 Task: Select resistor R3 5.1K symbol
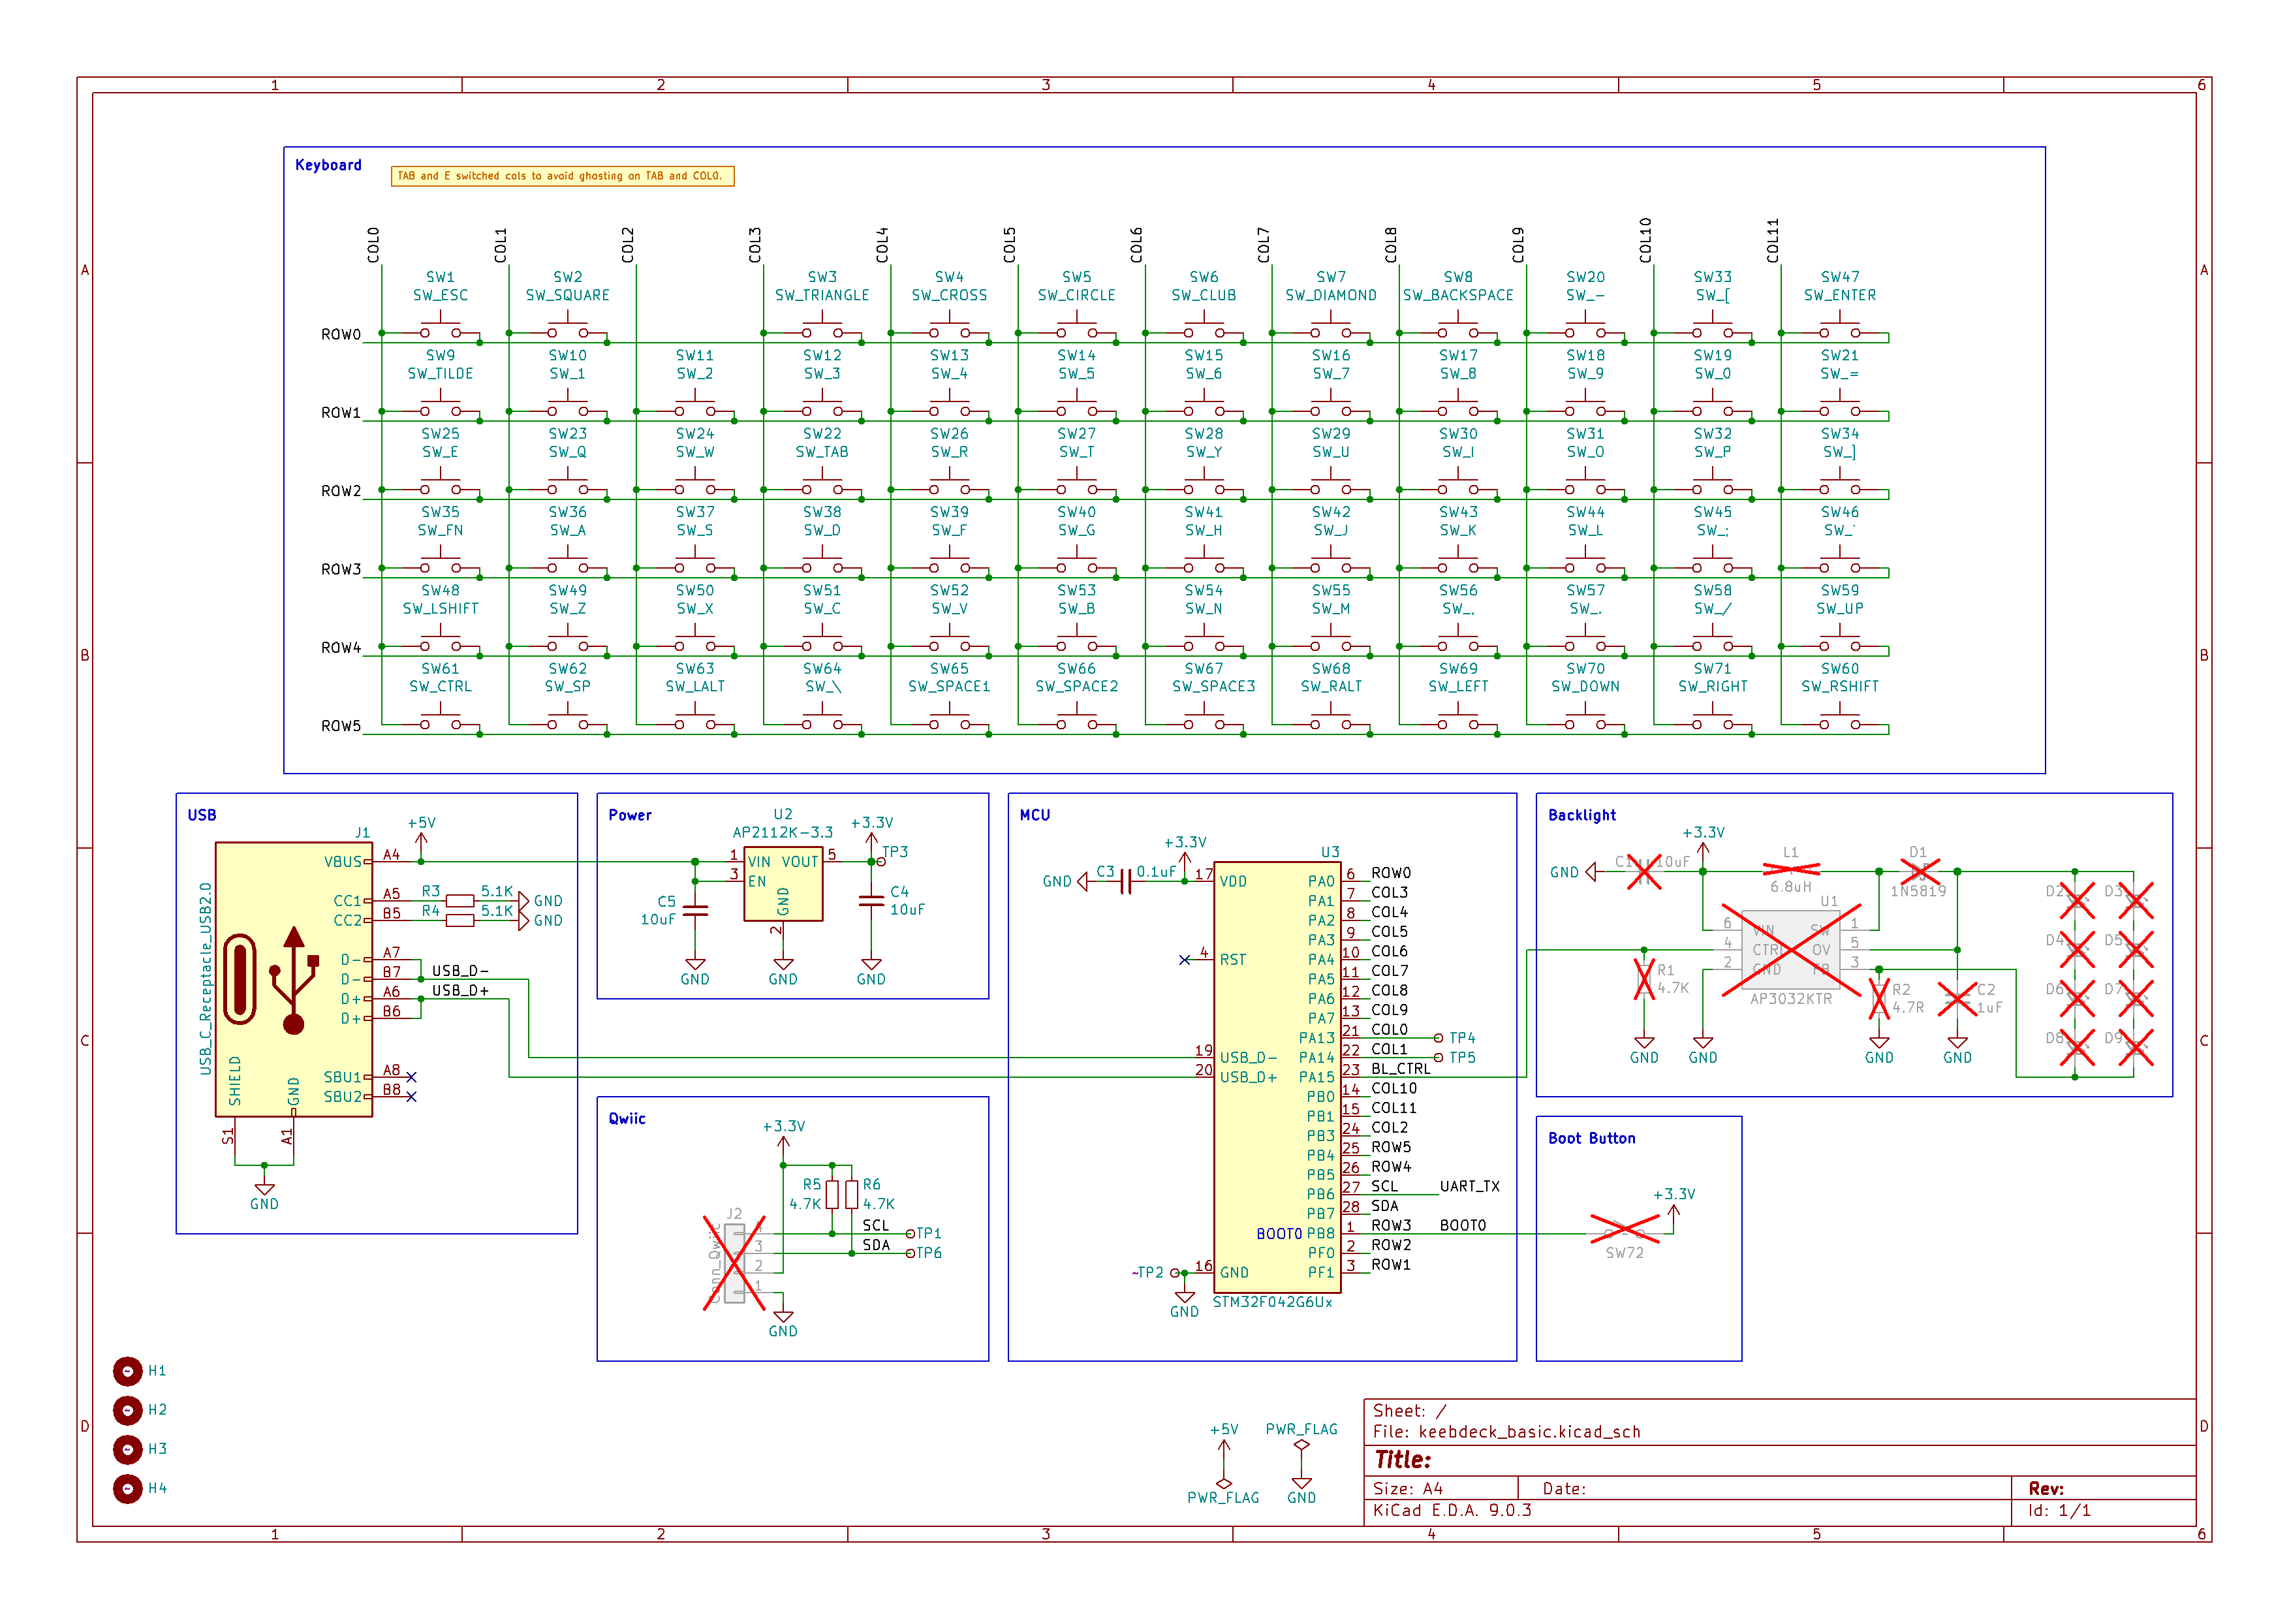click(x=459, y=900)
